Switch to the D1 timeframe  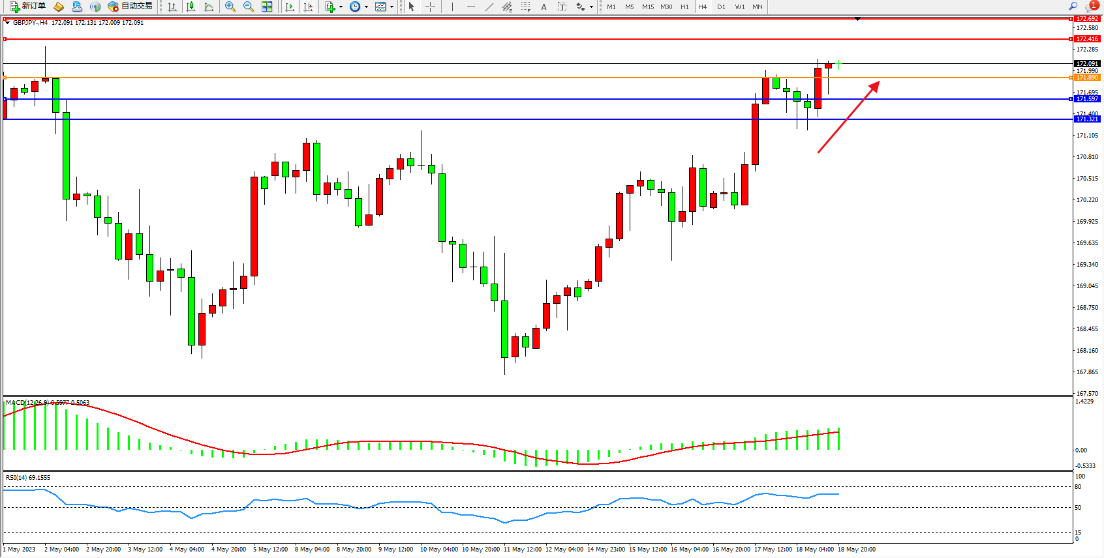(721, 7)
